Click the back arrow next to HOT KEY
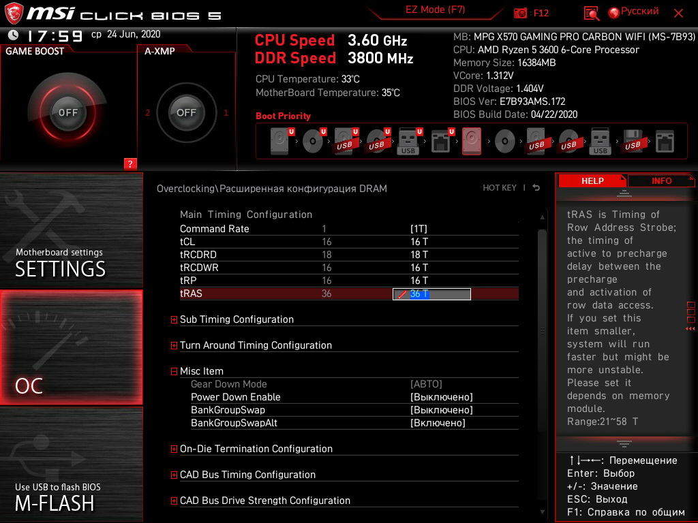Screen dimensions: 698x523 tap(536, 188)
